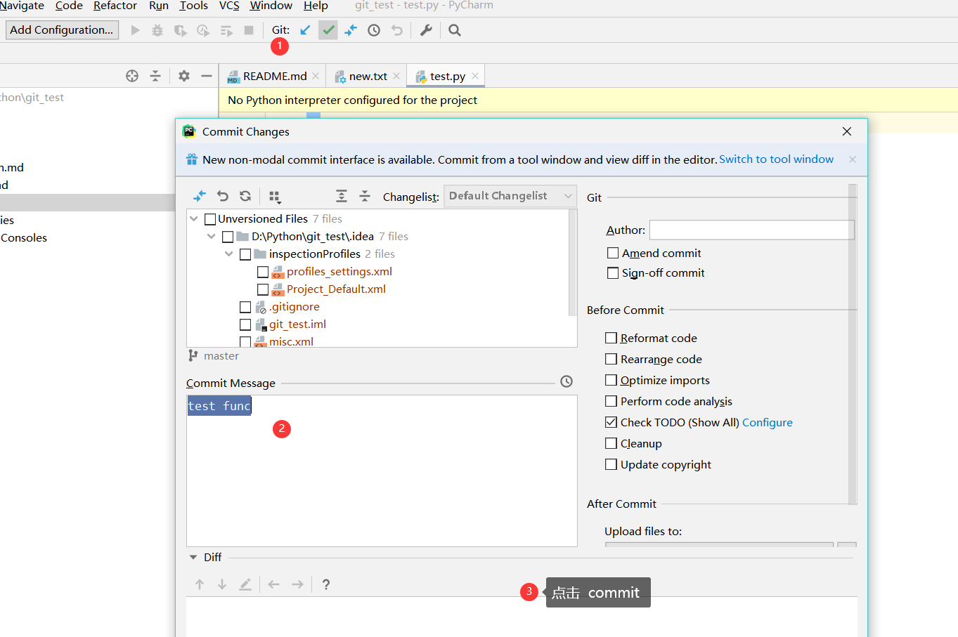The image size is (958, 637).
Task: Open Project panel gear options
Action: point(184,76)
